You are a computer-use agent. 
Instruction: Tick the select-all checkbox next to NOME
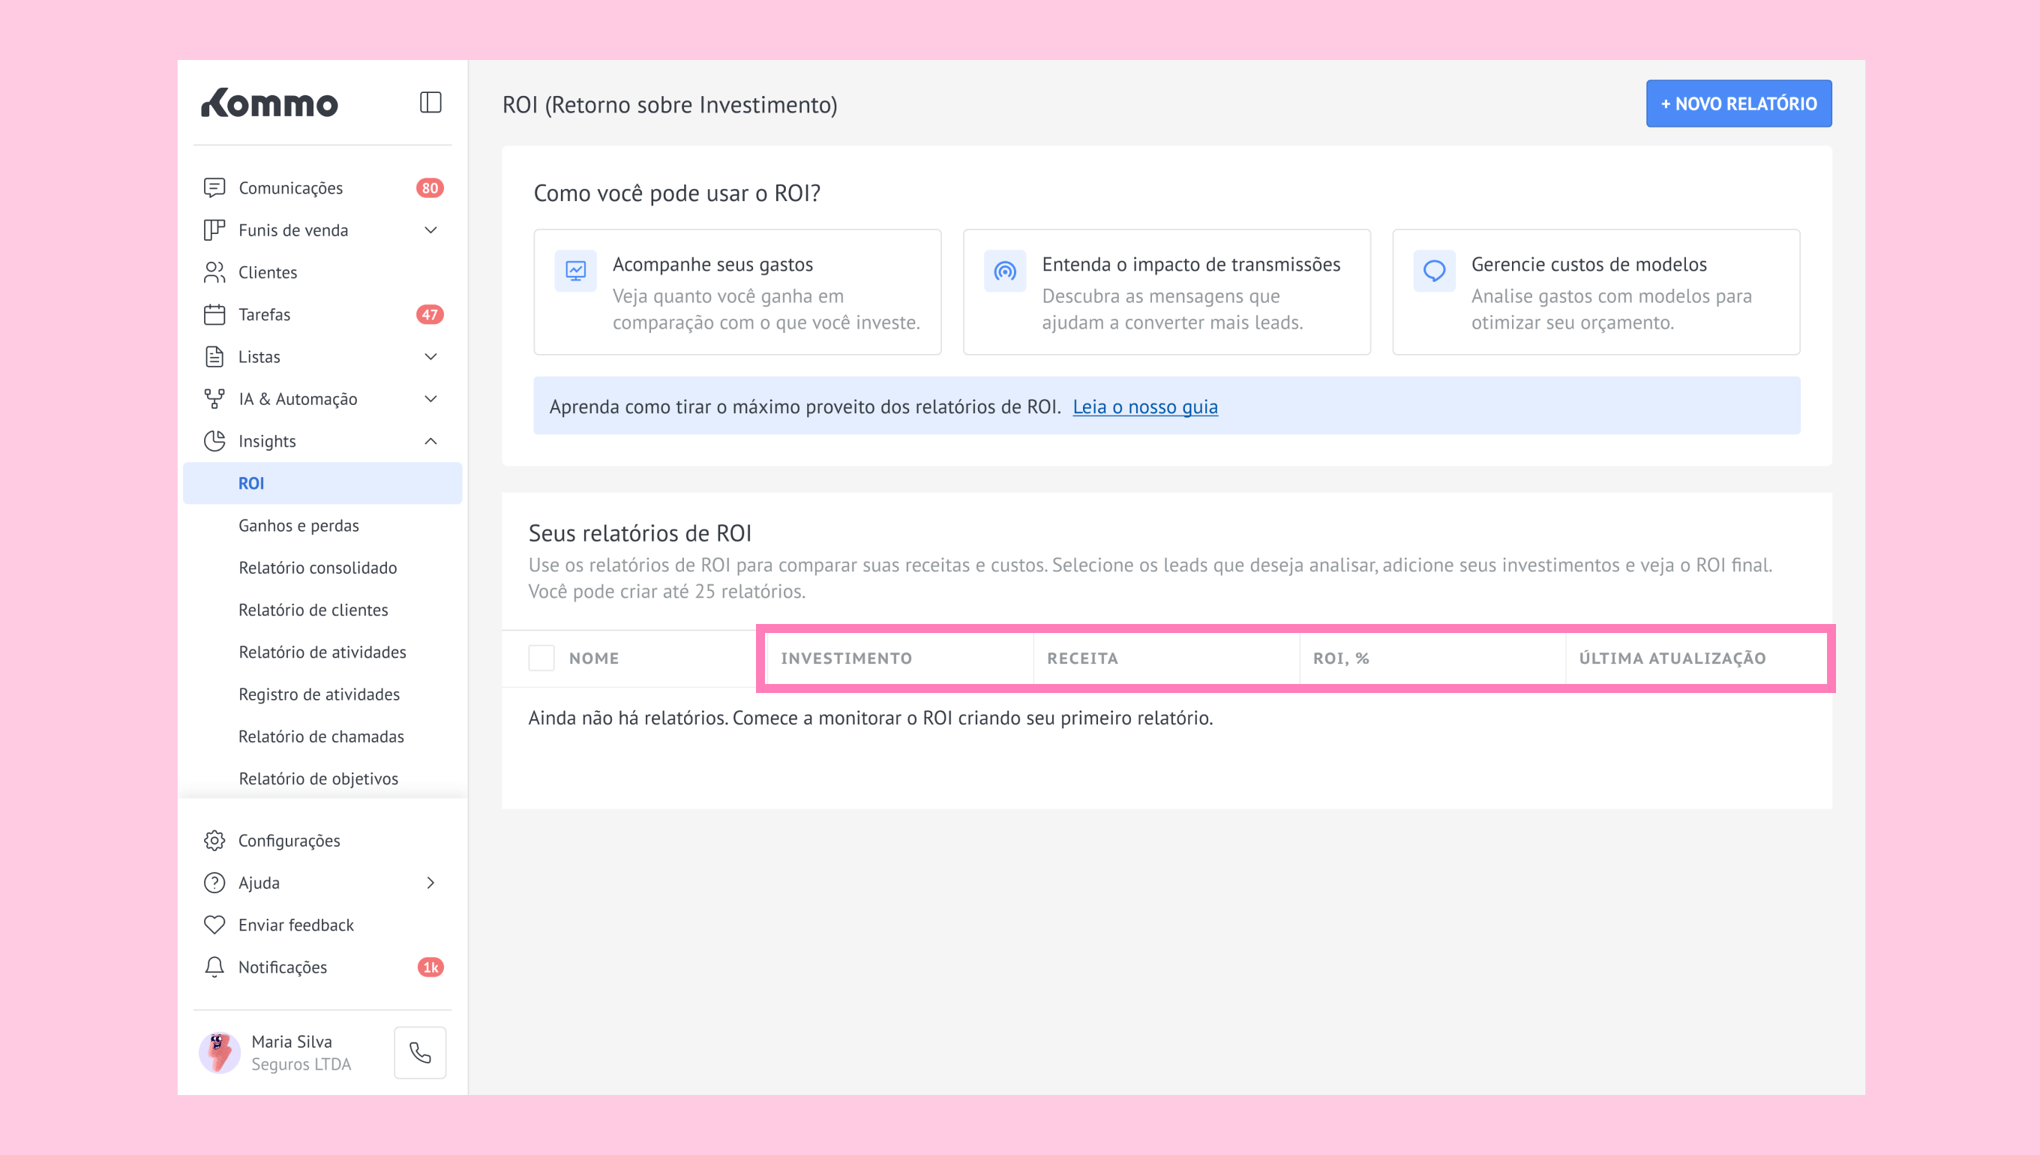pos(541,658)
